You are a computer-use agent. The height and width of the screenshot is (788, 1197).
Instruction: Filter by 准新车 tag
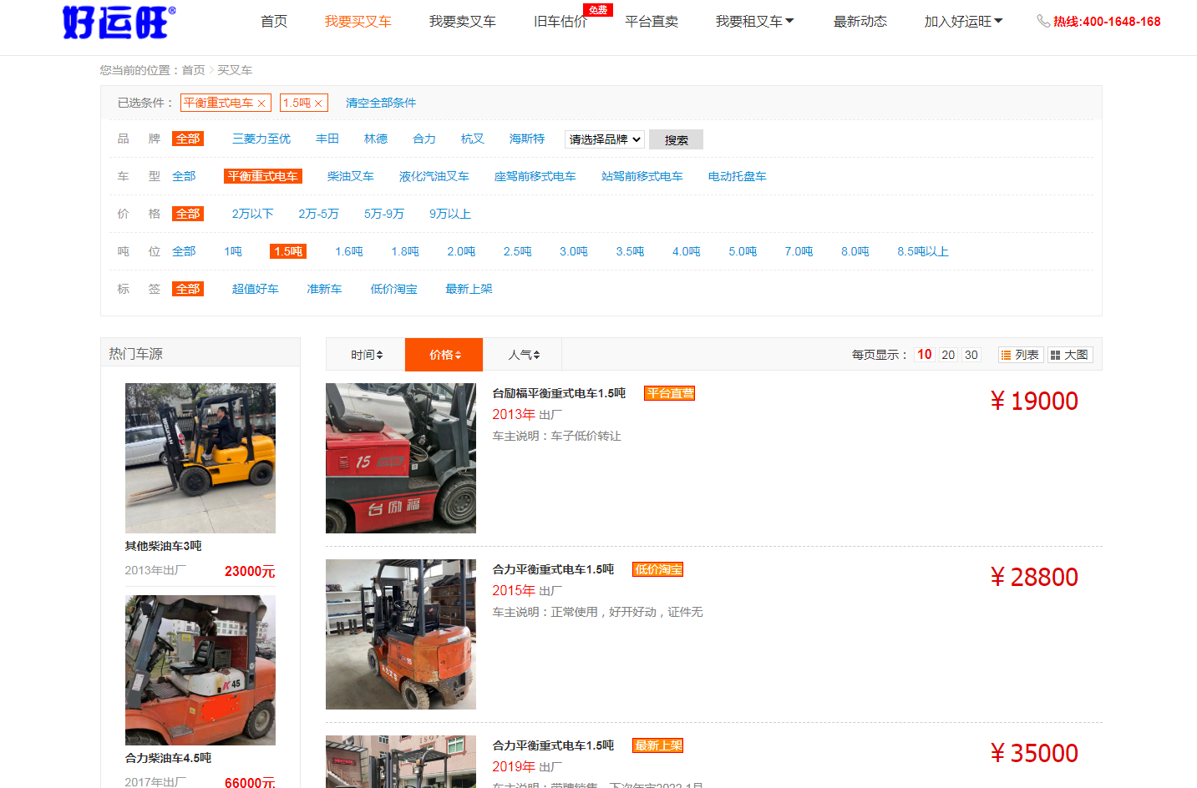click(x=325, y=289)
